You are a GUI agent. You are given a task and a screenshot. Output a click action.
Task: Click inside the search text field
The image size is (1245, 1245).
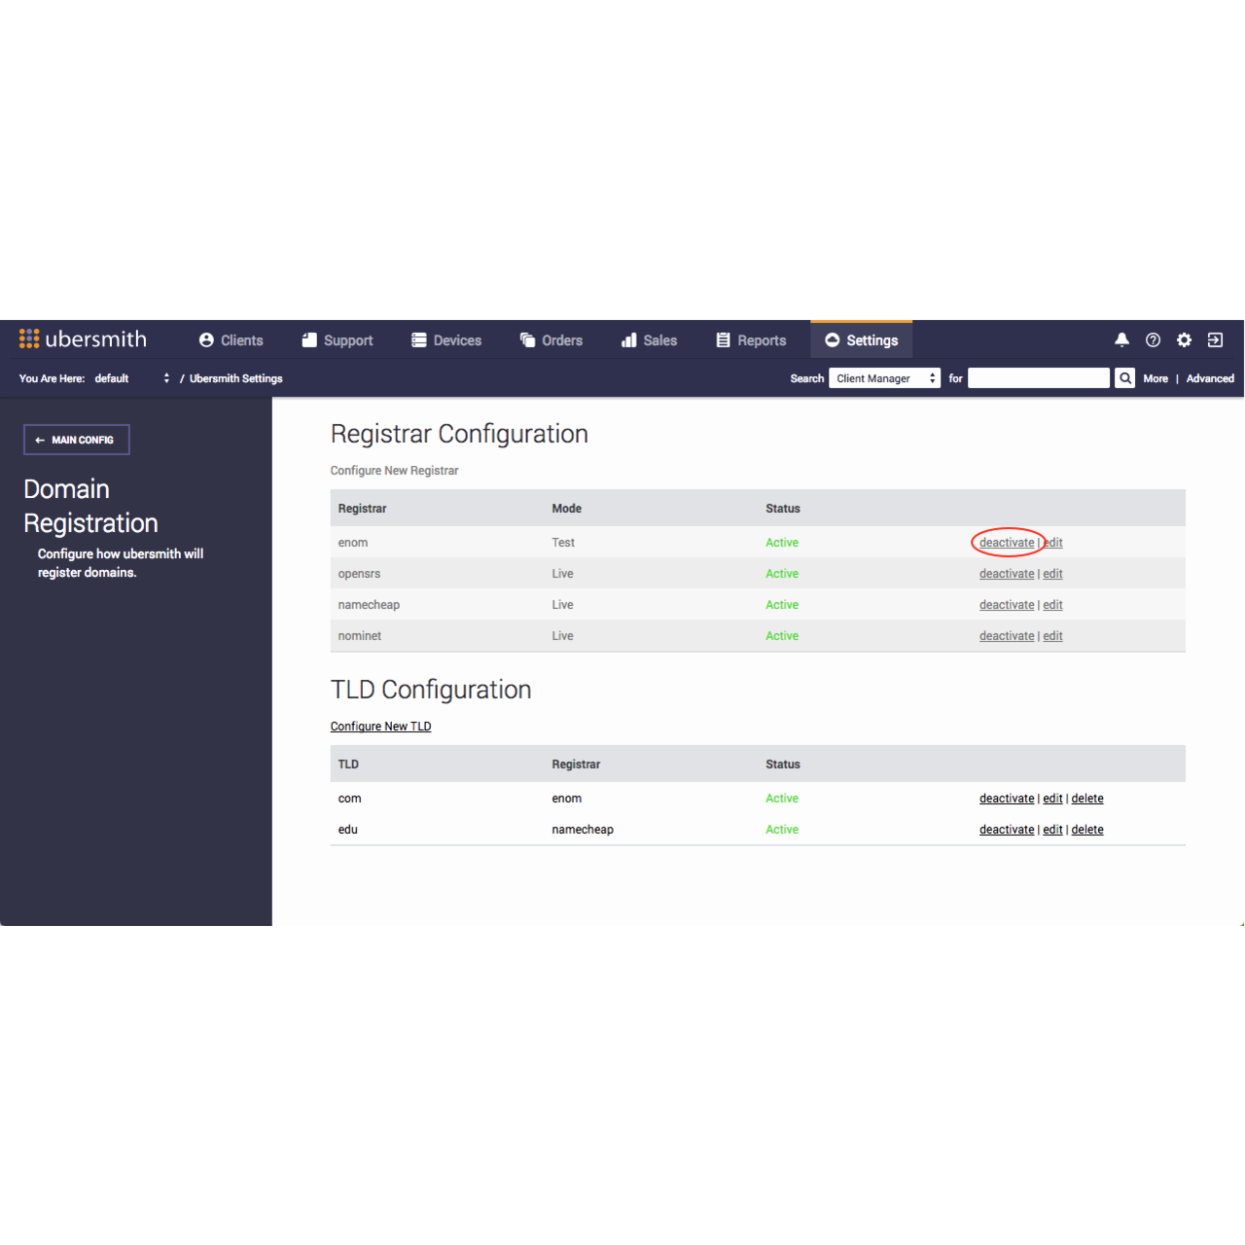1038,377
